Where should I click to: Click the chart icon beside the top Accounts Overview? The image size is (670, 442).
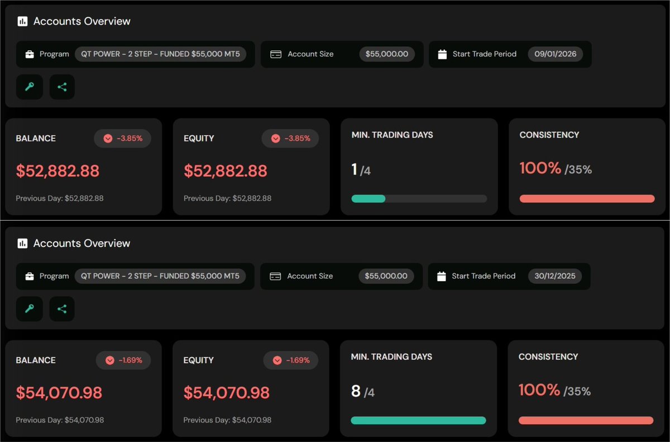pyautogui.click(x=22, y=21)
